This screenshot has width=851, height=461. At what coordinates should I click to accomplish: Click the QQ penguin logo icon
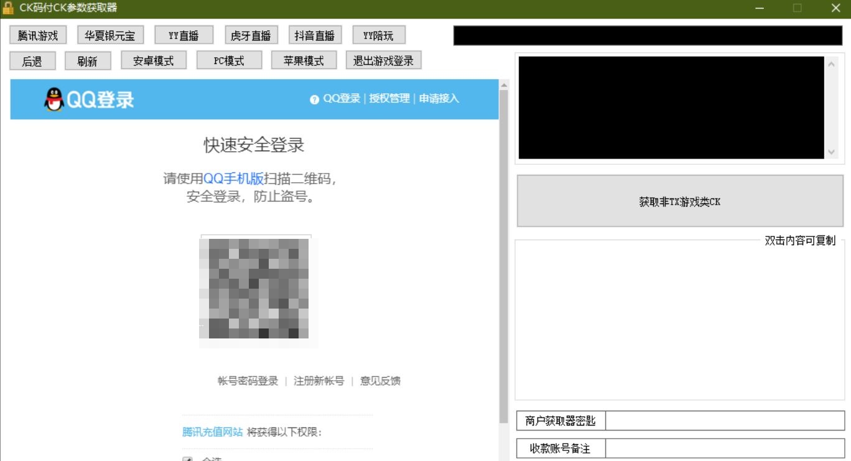[54, 98]
